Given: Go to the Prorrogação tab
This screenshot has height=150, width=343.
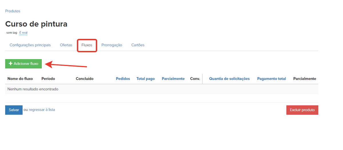Looking at the screenshot, I should [x=112, y=45].
